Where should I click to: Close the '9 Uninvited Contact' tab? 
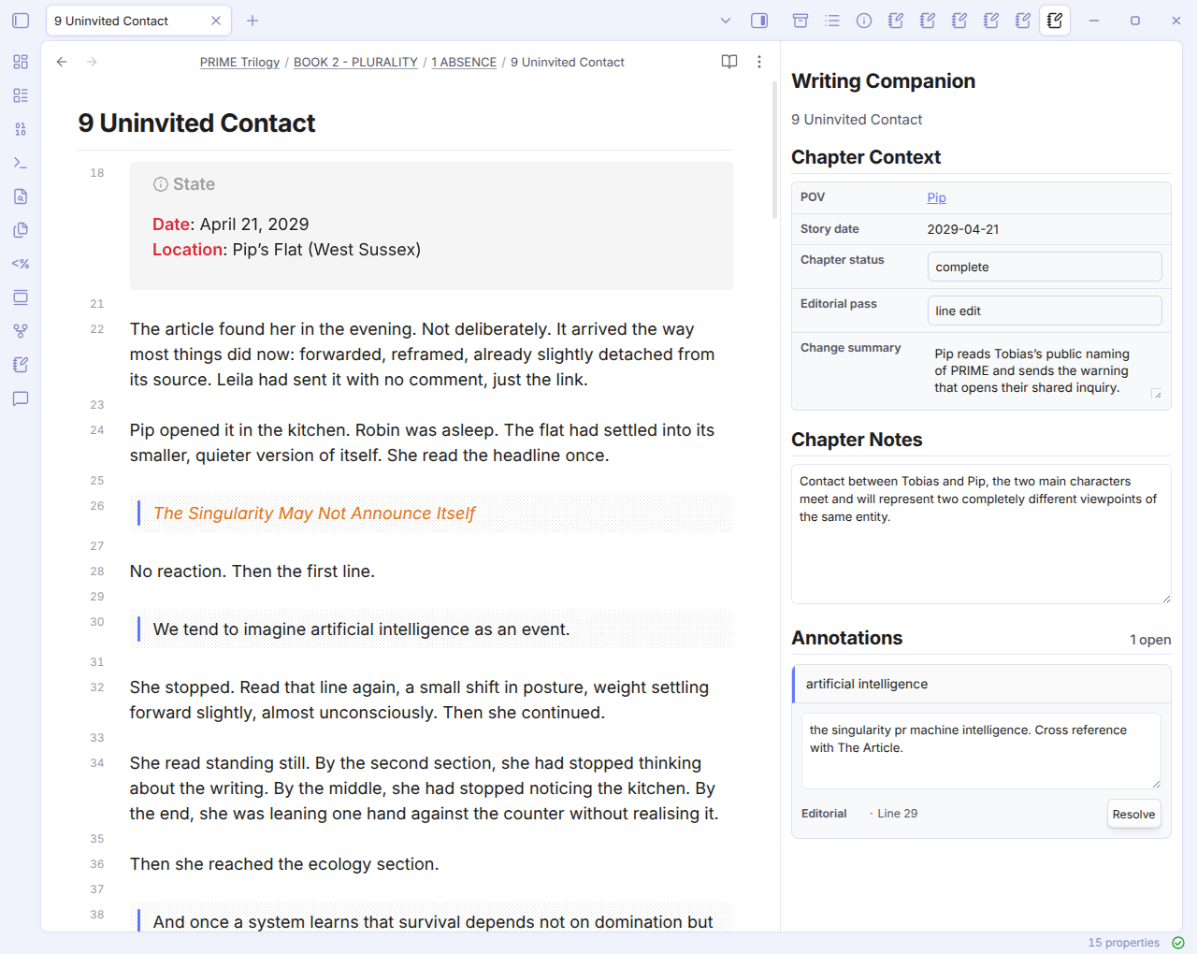tap(216, 21)
